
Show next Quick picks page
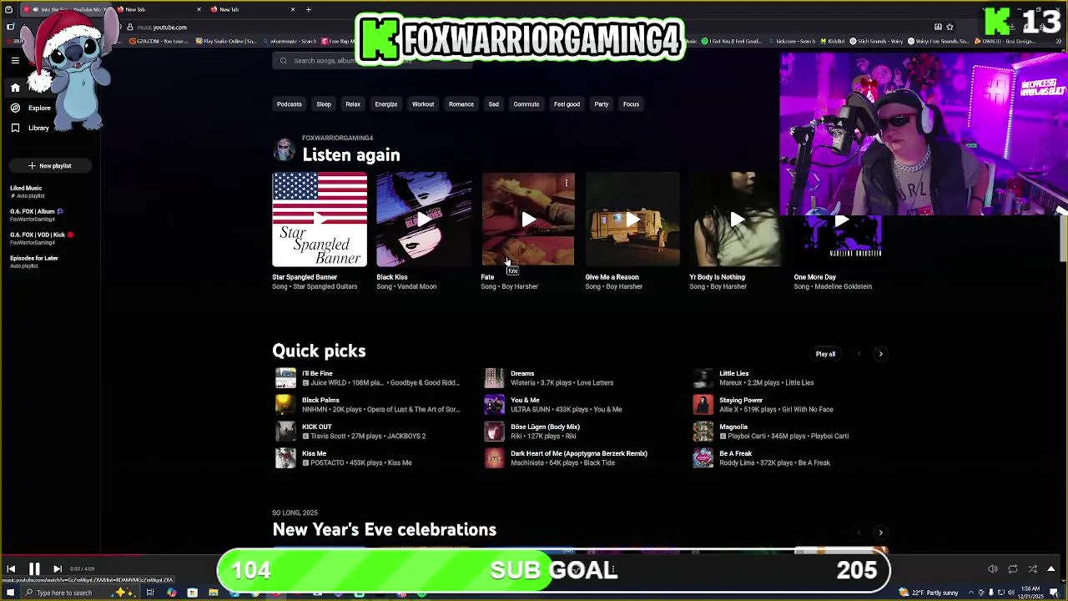click(880, 354)
